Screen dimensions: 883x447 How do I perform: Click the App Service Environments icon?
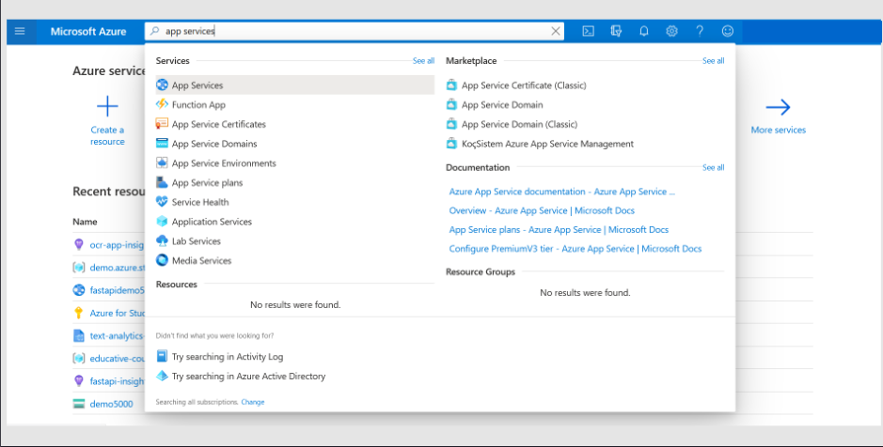(162, 162)
